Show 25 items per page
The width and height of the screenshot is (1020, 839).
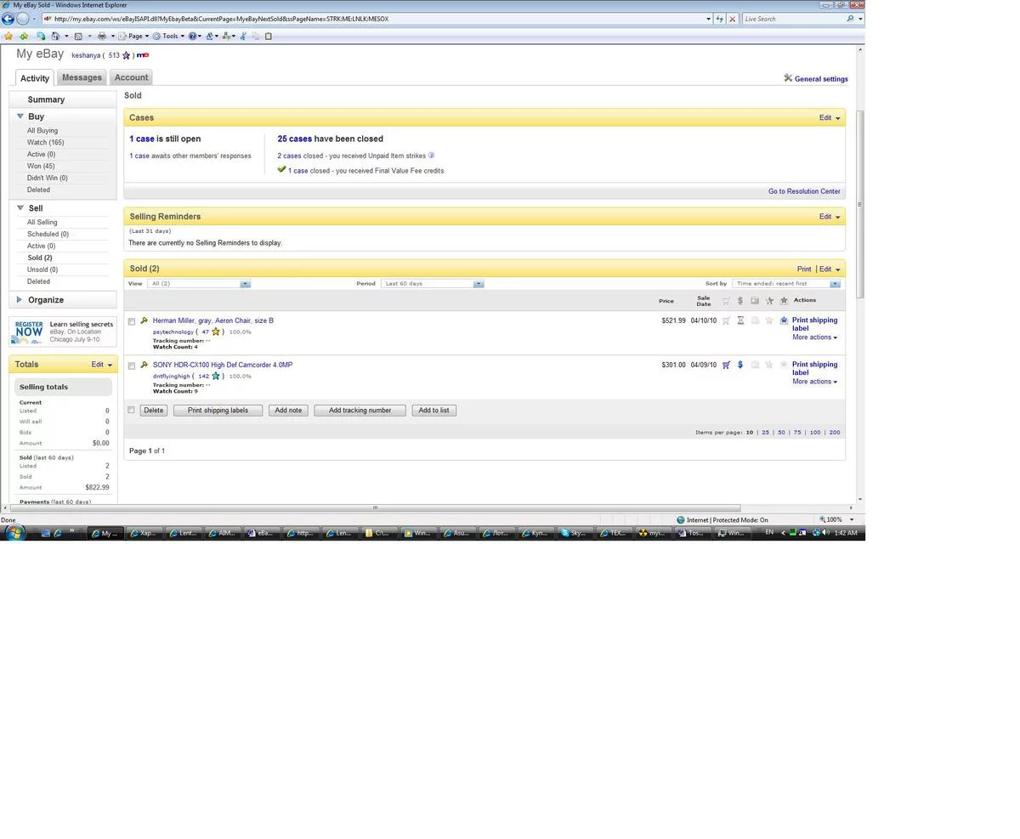(765, 433)
